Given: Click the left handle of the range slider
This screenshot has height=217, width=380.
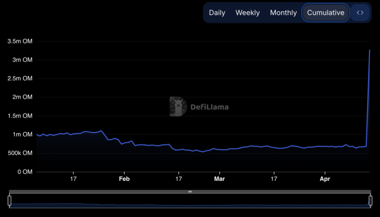Looking at the screenshot, I should [x=10, y=200].
